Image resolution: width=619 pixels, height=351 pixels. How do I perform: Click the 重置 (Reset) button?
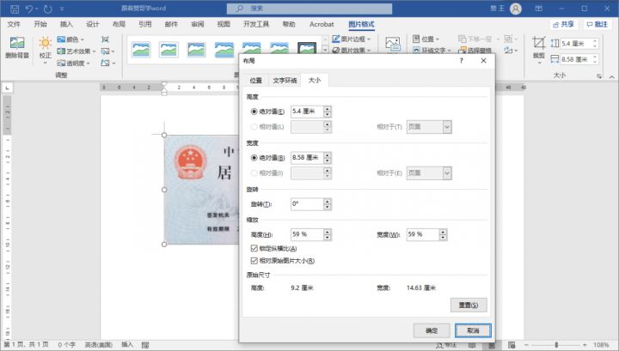point(469,305)
